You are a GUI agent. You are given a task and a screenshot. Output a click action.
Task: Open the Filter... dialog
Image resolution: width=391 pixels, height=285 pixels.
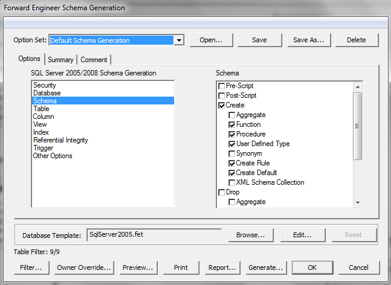(31, 267)
